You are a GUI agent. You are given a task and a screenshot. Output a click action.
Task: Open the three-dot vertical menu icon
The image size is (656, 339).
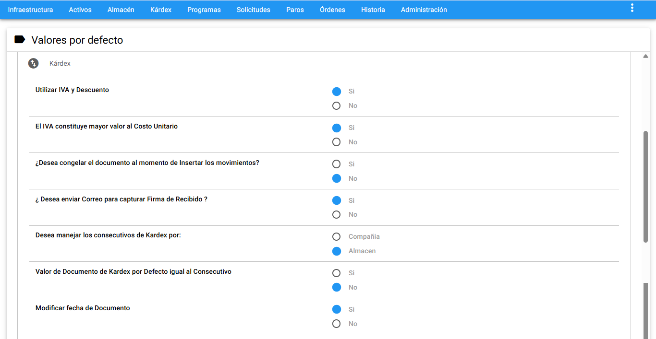pos(632,8)
